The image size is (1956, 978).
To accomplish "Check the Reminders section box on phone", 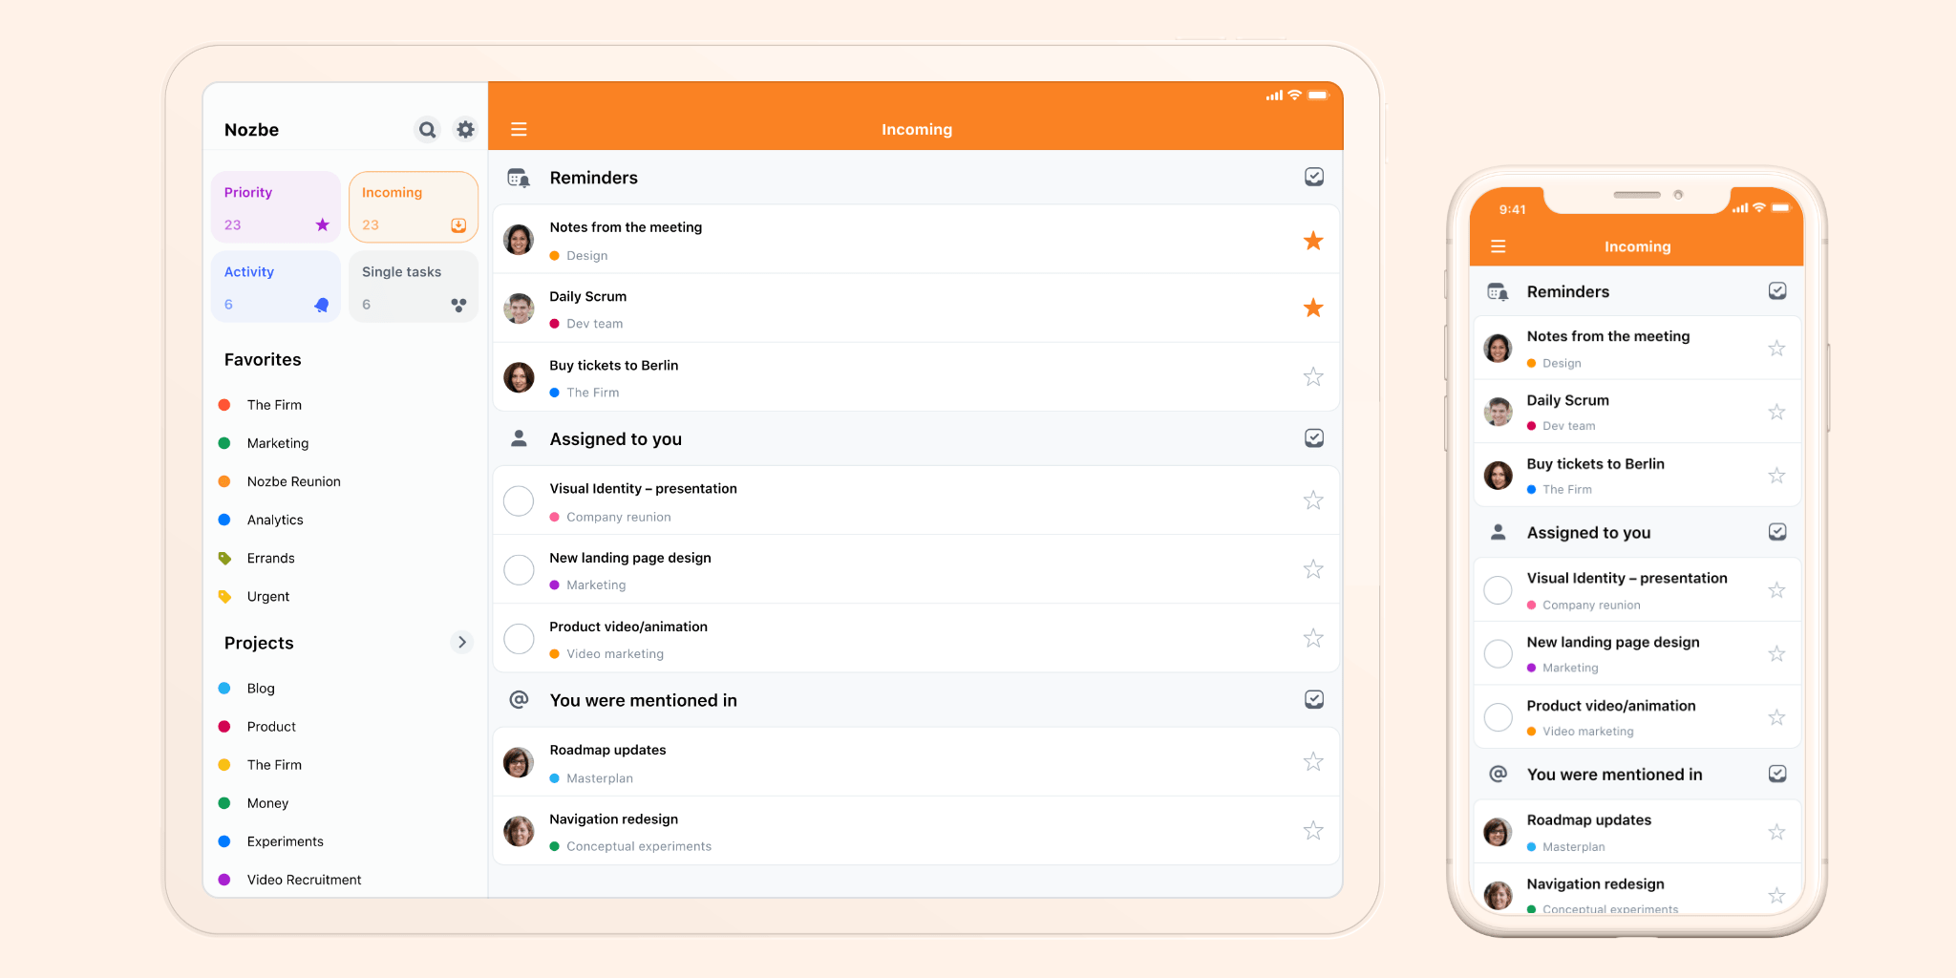I will (1777, 290).
